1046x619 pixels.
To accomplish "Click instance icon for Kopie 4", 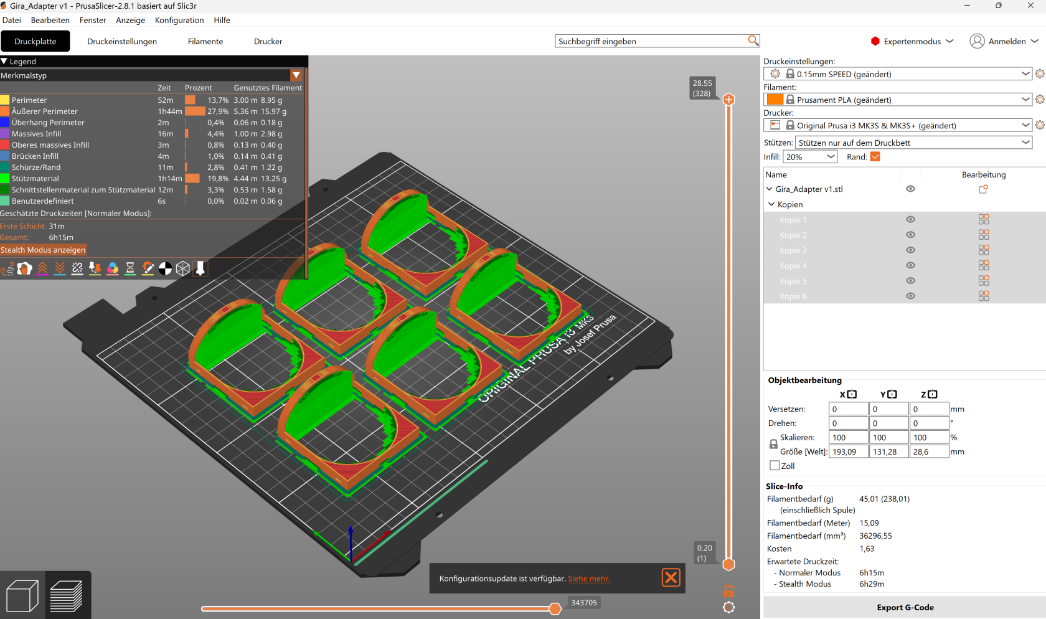I will (984, 265).
